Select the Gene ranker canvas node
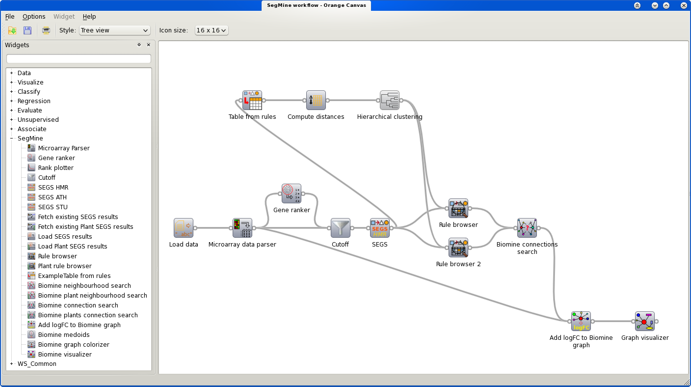 (x=292, y=193)
